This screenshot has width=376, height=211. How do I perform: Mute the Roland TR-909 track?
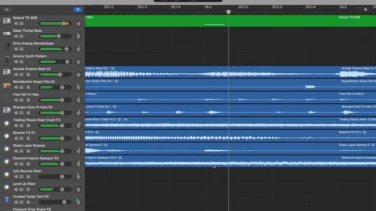(16, 23)
